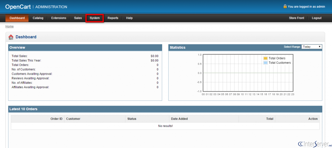The width and height of the screenshot is (332, 148).
Task: Open the Catalog menu
Action: 38,18
